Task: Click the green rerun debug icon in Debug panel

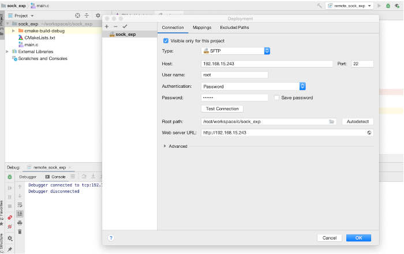Action: click(10, 177)
